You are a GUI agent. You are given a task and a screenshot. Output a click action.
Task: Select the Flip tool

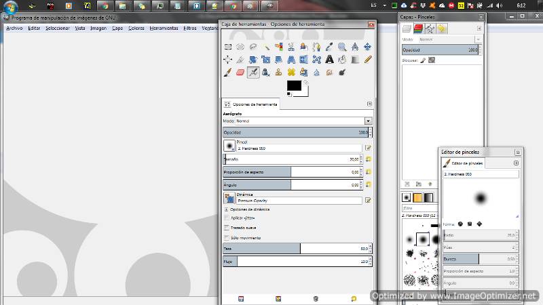(304, 60)
